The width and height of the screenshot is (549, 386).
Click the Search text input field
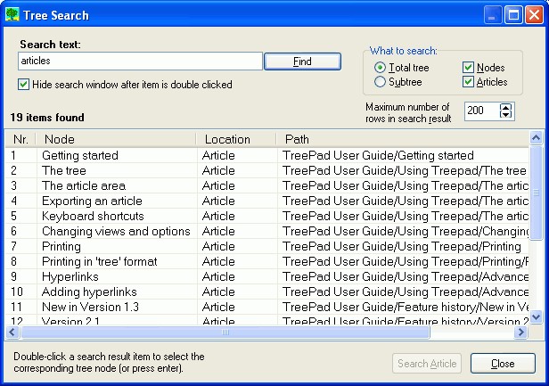tap(140, 62)
